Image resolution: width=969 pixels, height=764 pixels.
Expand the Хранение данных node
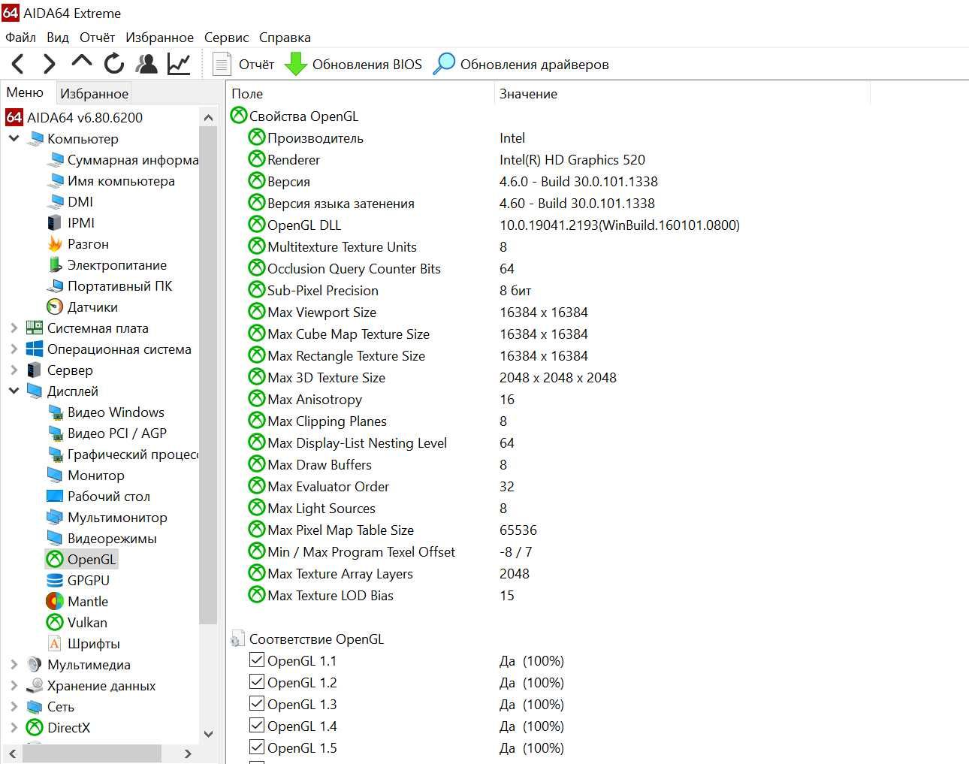[14, 685]
